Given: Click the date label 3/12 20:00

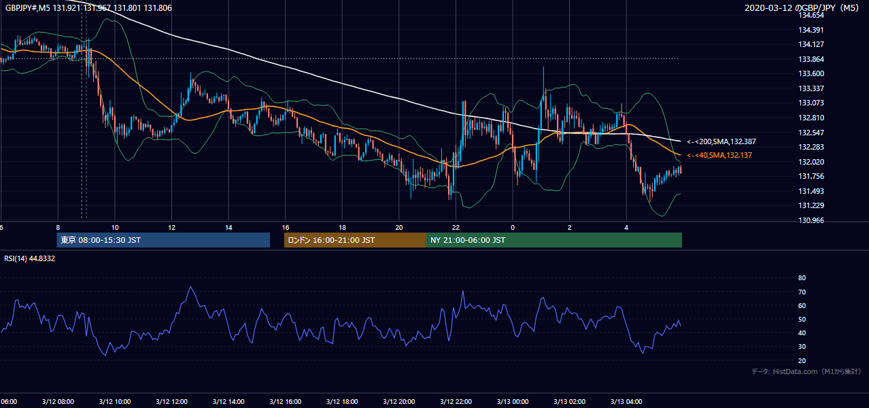Looking at the screenshot, I should pos(399,401).
